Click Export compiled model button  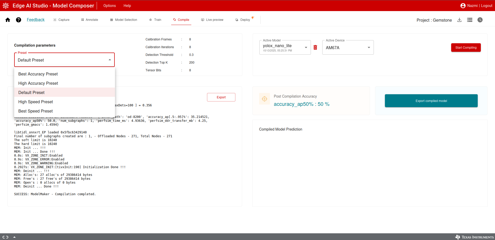431,101
